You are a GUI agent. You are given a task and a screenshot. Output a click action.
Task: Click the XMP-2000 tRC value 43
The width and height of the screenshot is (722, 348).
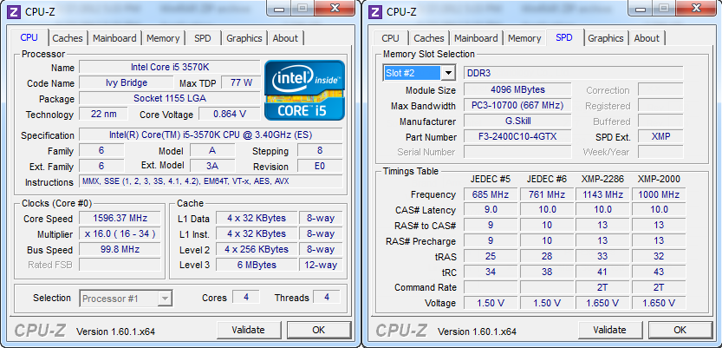(x=659, y=272)
